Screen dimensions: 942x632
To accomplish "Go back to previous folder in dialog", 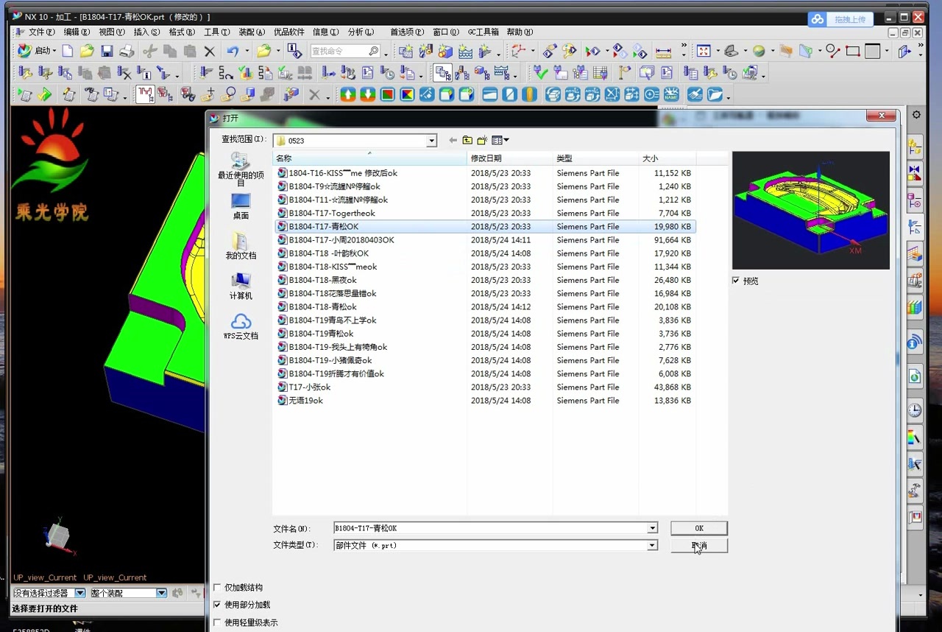I will [453, 140].
